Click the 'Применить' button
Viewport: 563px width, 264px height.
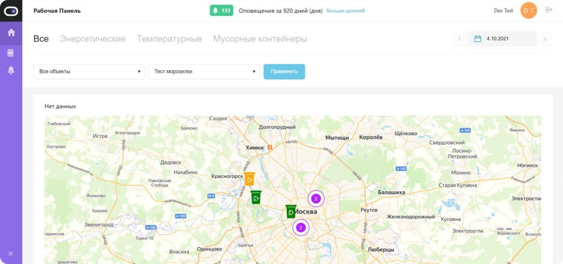(x=284, y=71)
